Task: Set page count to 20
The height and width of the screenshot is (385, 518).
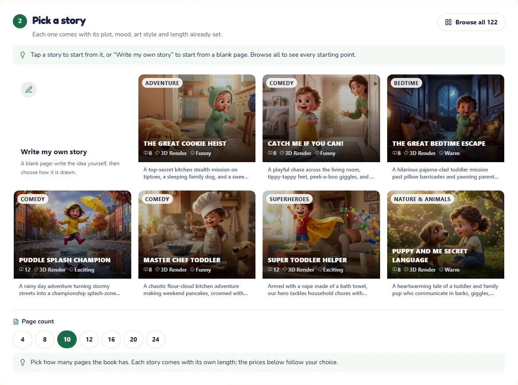Action: (133, 339)
